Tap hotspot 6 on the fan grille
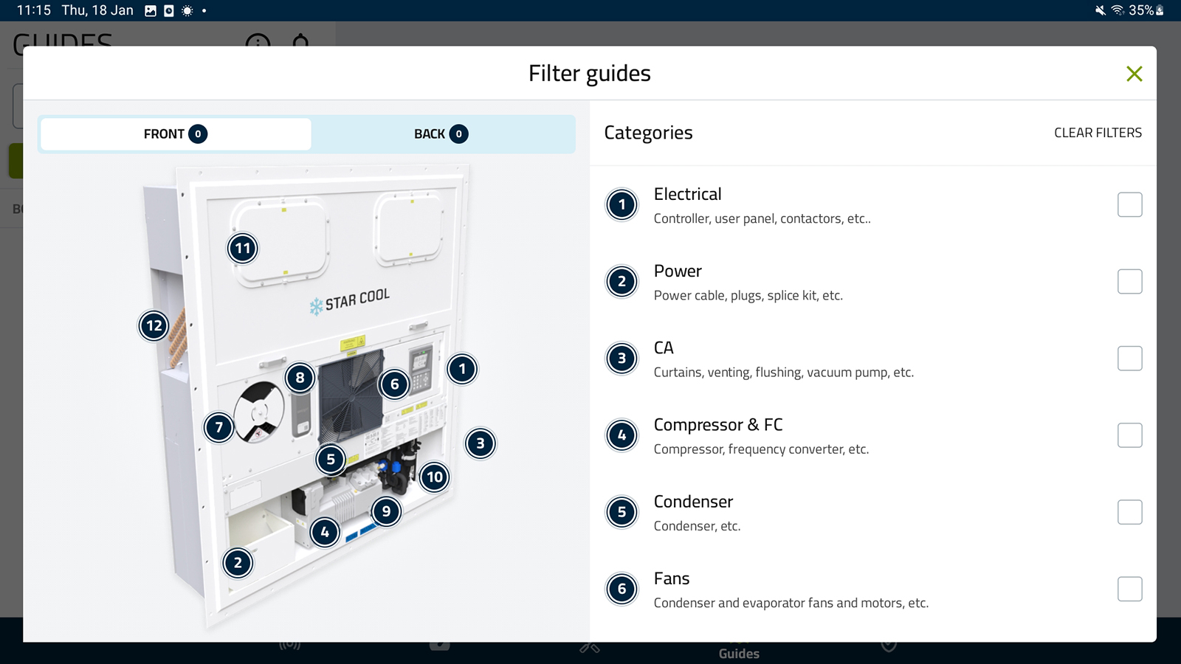The image size is (1181, 664). (395, 384)
